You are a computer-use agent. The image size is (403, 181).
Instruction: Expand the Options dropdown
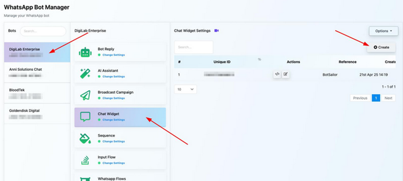[383, 31]
